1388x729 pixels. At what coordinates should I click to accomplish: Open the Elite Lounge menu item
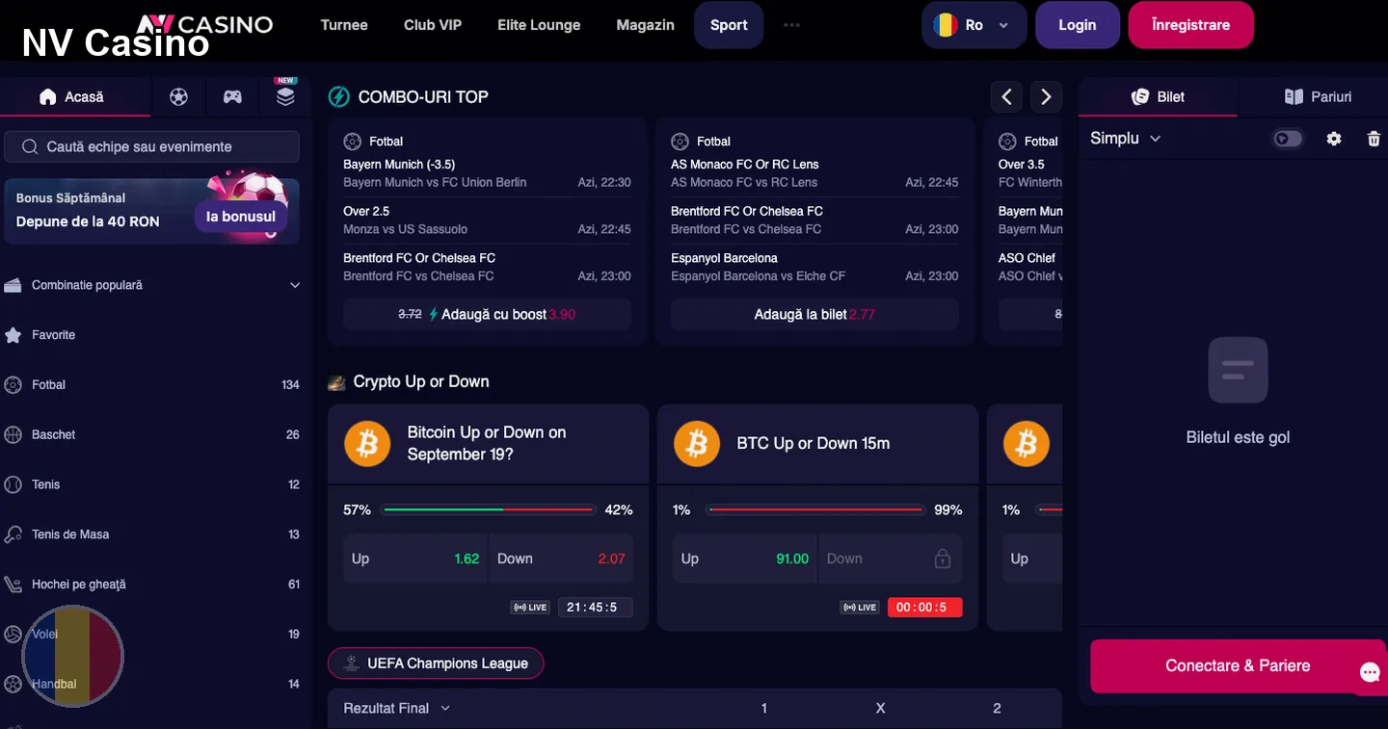coord(539,25)
